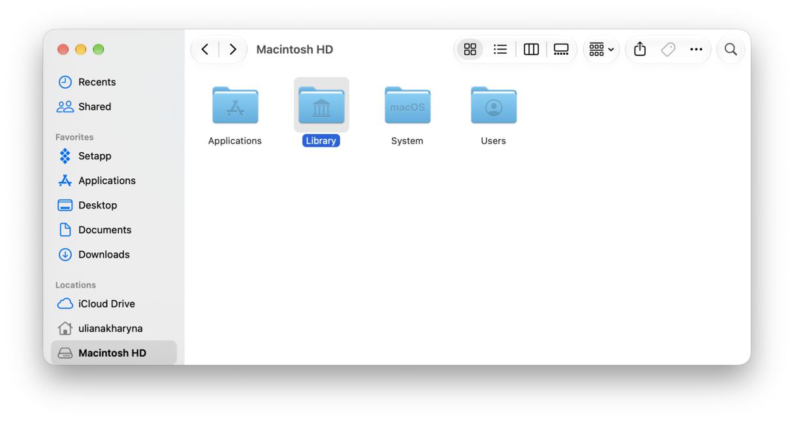The image size is (794, 422).
Task: Switch to column view
Action: coord(531,50)
